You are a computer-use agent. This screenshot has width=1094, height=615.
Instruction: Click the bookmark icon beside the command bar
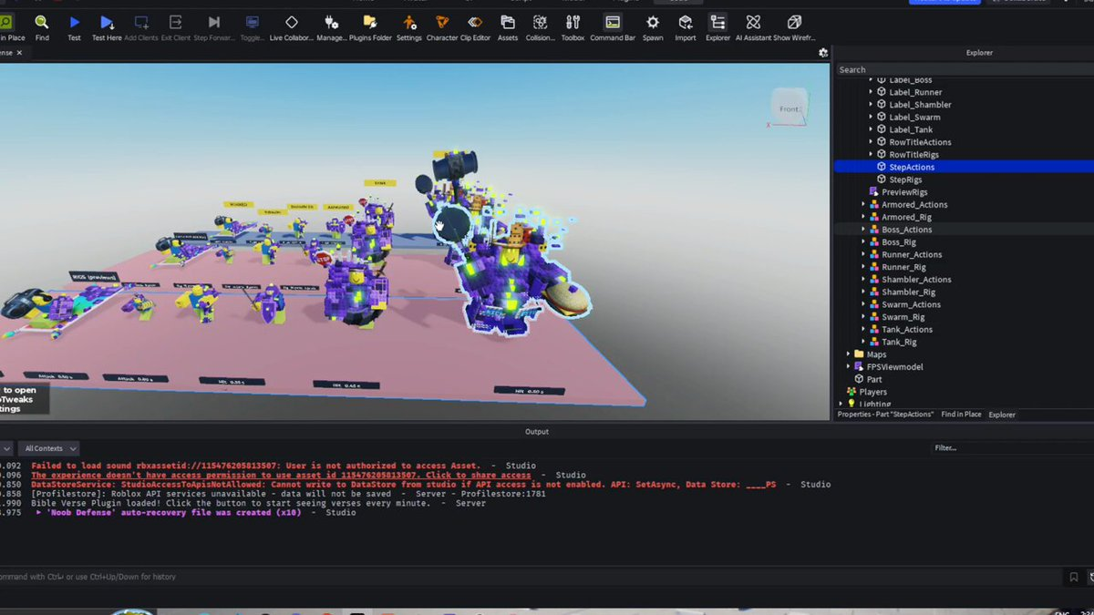(1074, 577)
